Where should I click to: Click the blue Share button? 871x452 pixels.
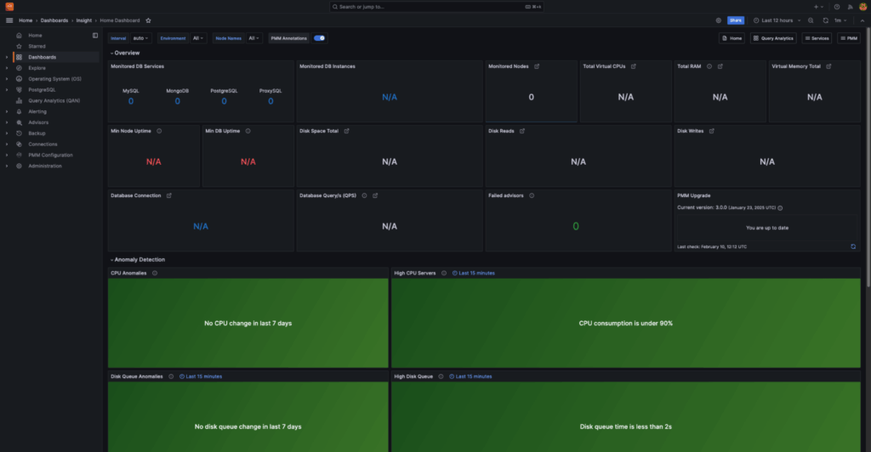tap(736, 20)
